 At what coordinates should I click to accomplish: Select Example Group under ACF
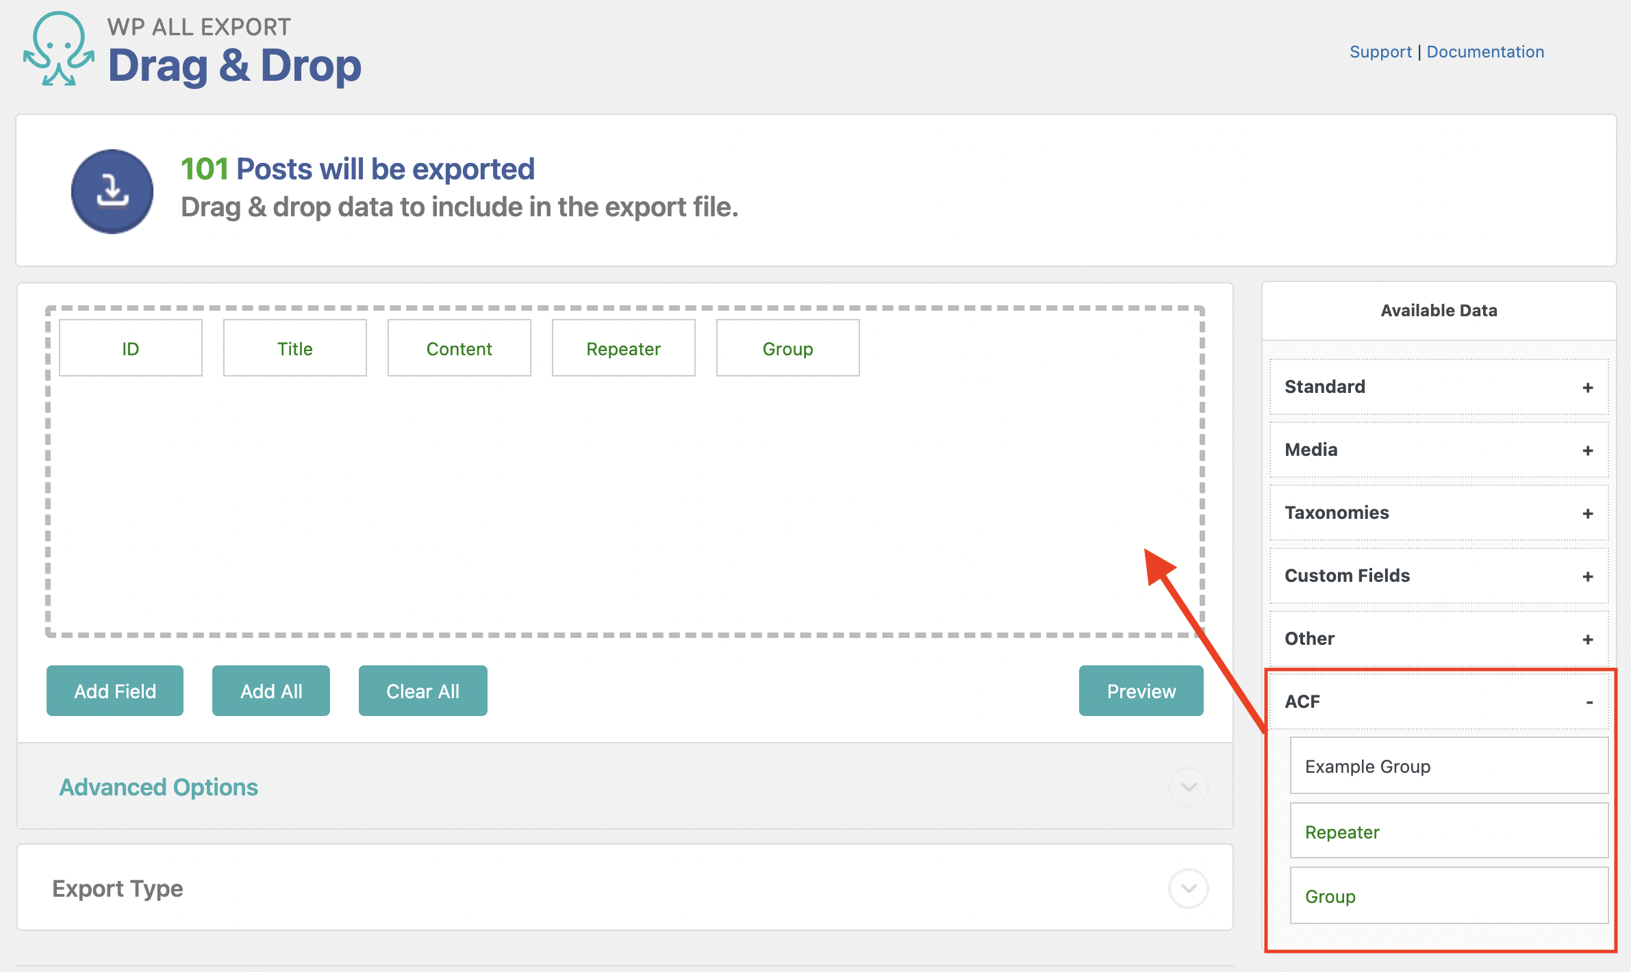[x=1447, y=766]
